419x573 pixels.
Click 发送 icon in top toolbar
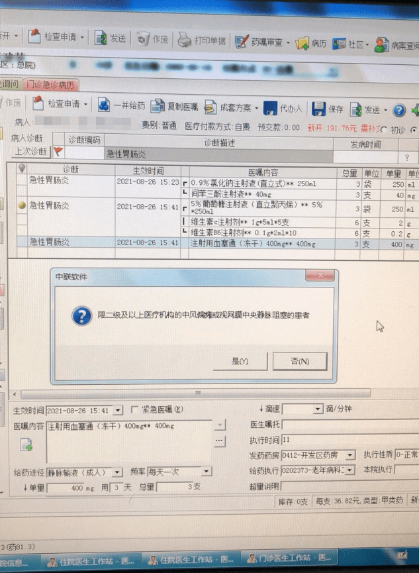coord(101,38)
